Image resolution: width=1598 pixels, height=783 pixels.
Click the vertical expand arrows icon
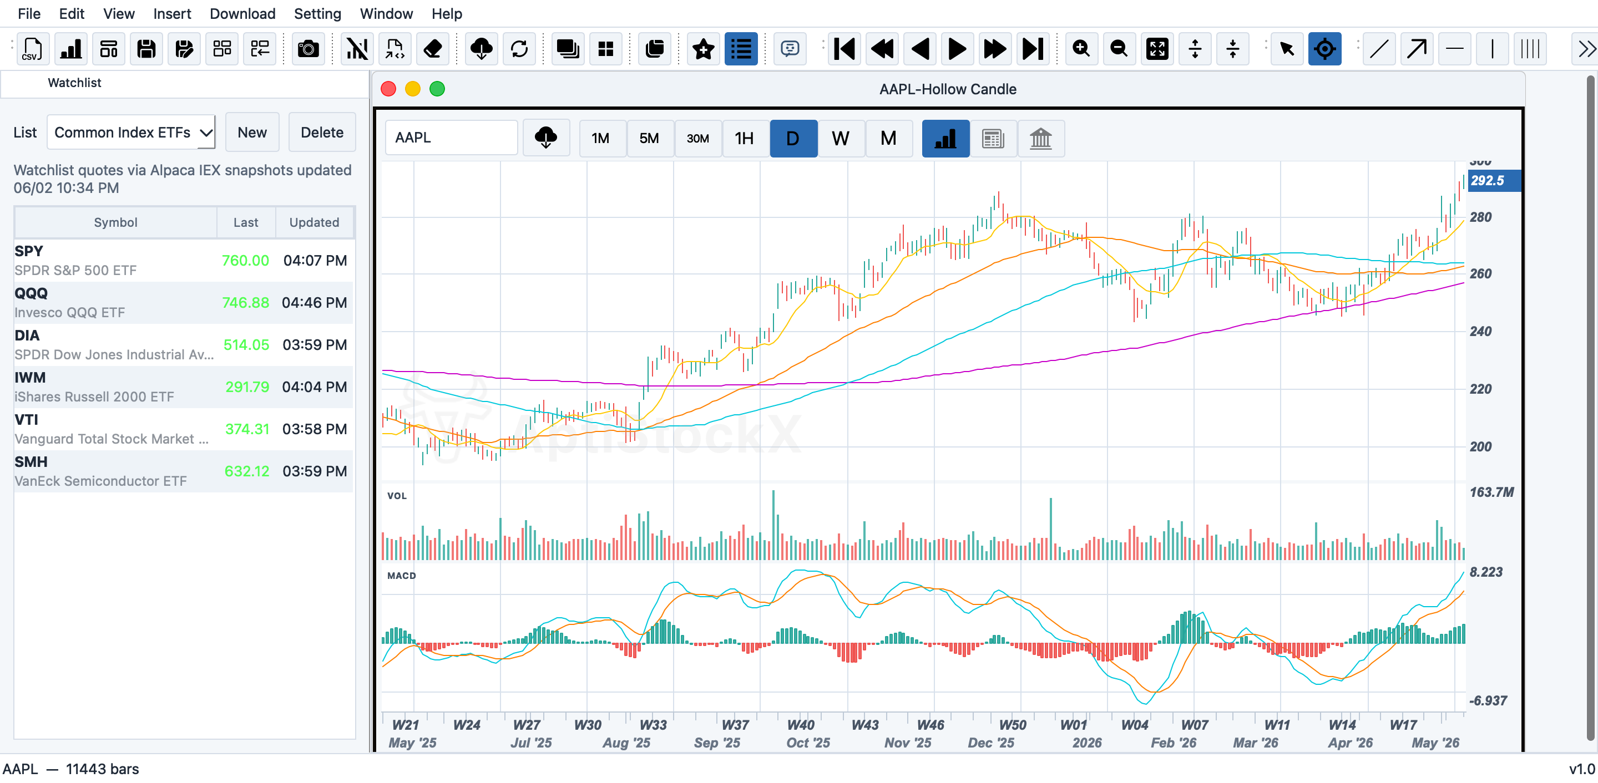[1195, 48]
